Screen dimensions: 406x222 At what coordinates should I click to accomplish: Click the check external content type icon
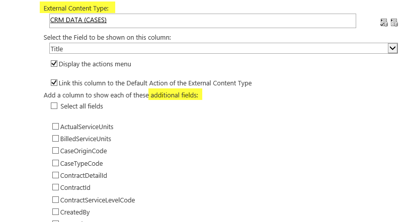tap(384, 23)
